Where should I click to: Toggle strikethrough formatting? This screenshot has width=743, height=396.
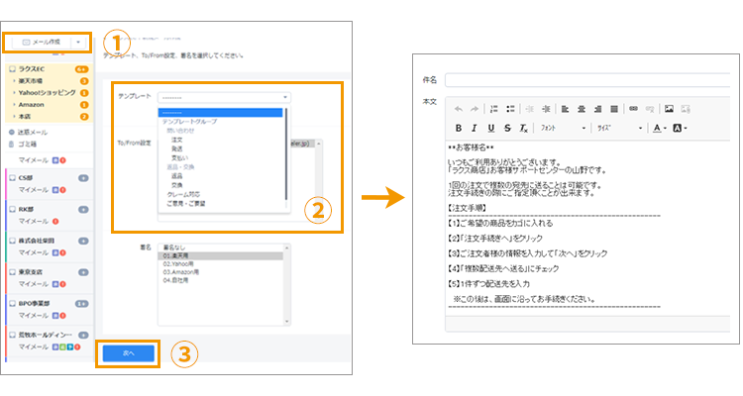click(507, 128)
